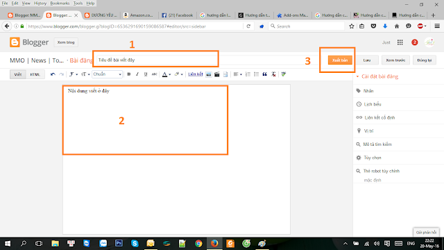444x250 pixels.
Task: Open the Tools menu
Action: [x=78, y=3]
